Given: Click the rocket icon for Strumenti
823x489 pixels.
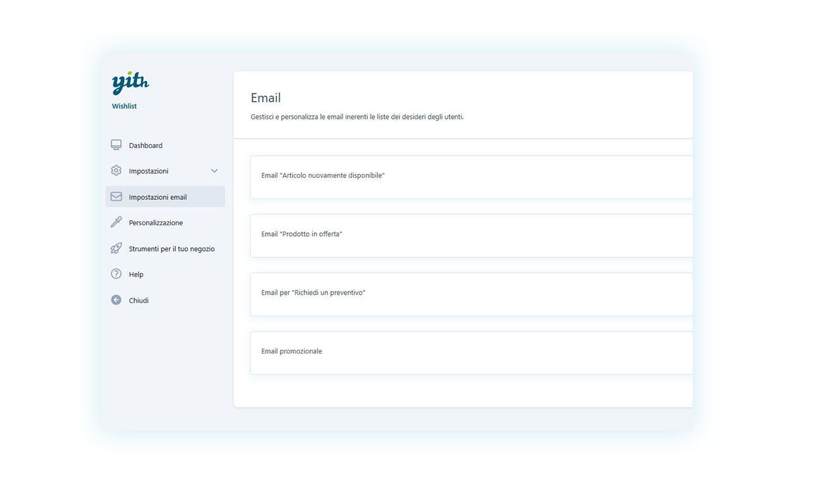Looking at the screenshot, I should (116, 248).
